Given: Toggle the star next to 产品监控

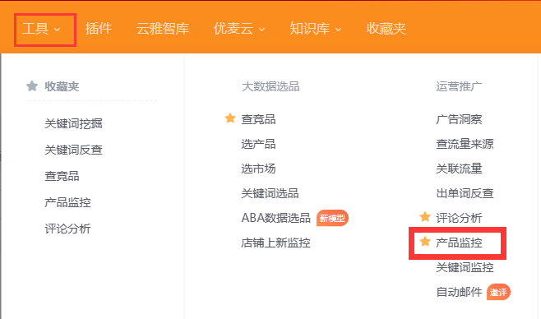Looking at the screenshot, I should click(425, 242).
